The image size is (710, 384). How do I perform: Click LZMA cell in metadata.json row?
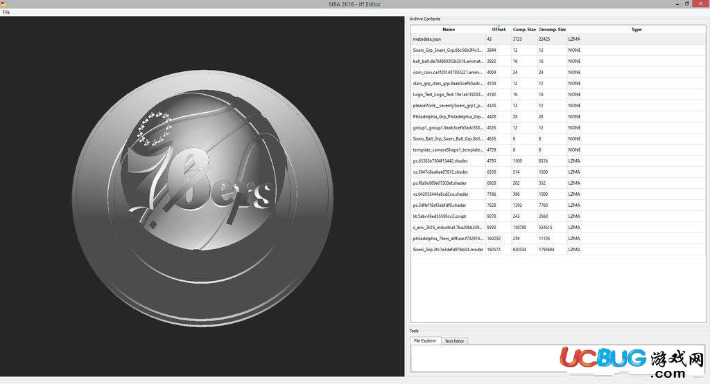[x=574, y=39]
